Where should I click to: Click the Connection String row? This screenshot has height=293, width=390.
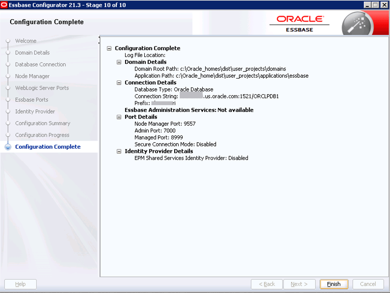(x=206, y=96)
